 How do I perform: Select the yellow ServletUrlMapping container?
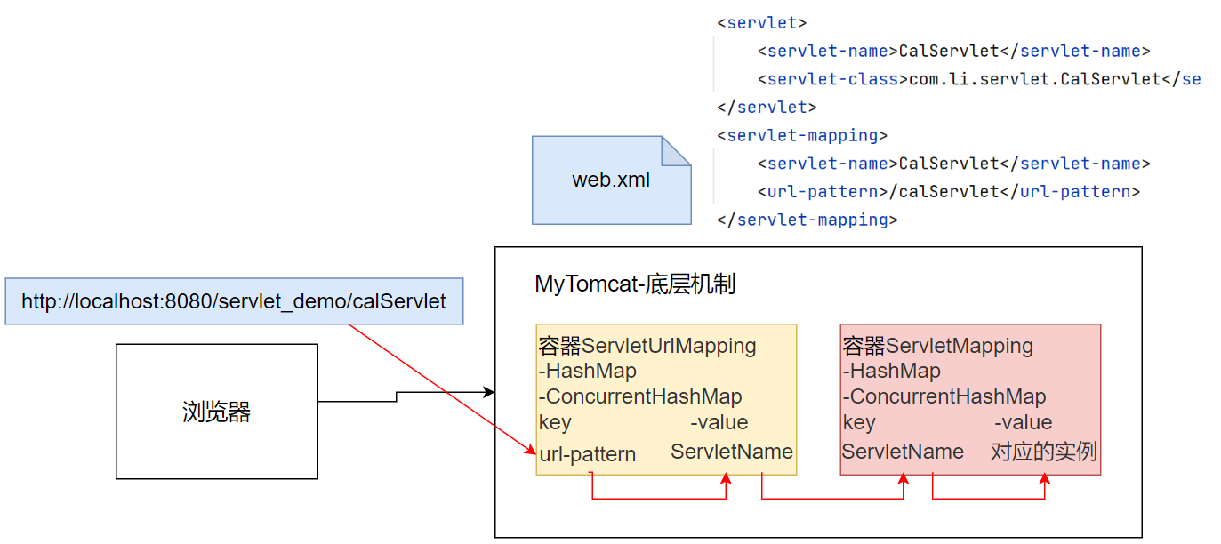[x=666, y=399]
